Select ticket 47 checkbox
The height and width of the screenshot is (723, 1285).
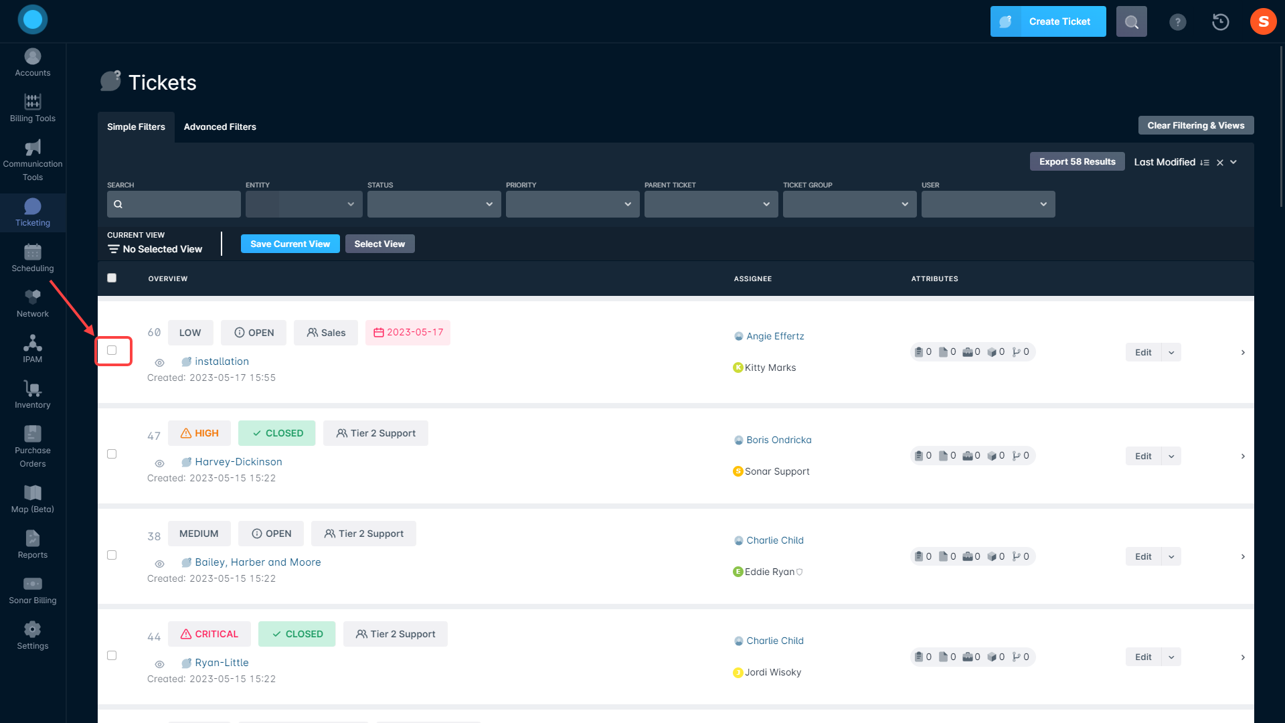[112, 454]
